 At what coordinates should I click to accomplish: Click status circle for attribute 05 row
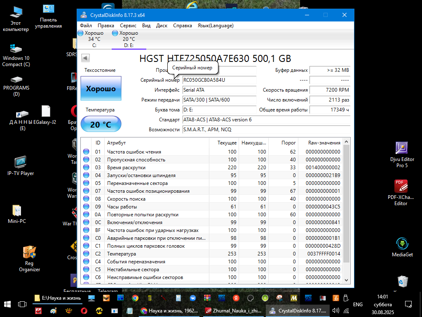point(86,183)
